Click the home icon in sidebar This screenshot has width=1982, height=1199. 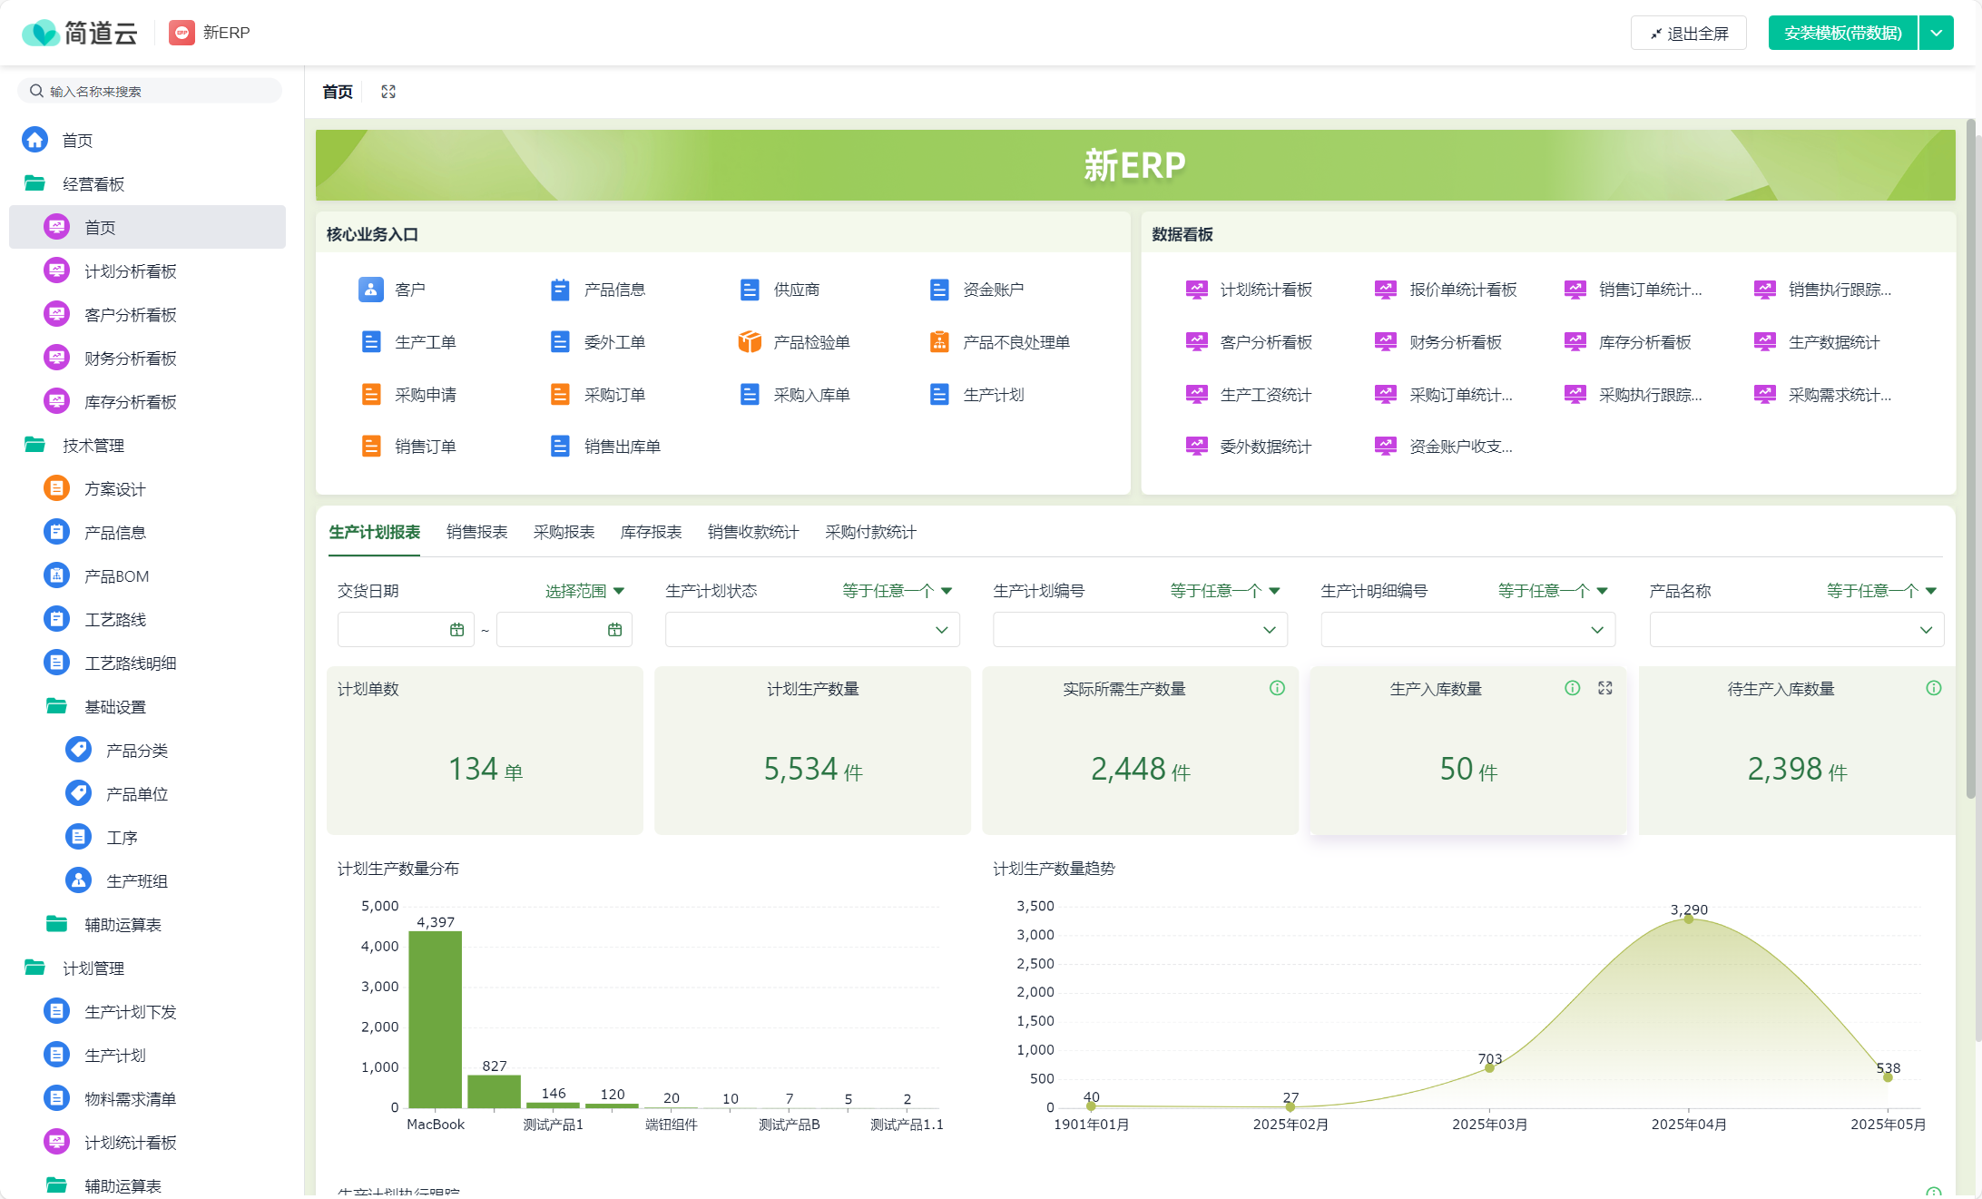click(x=35, y=140)
